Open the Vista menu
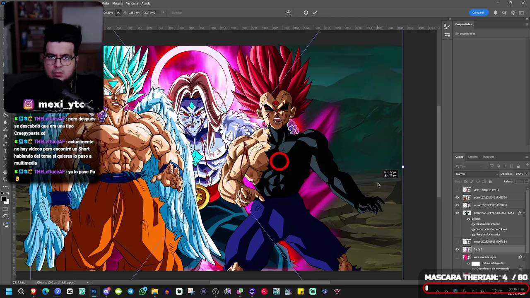The width and height of the screenshot is (530, 298). tap(106, 3)
